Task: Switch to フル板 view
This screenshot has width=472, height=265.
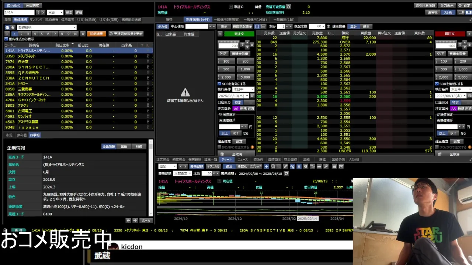Action: (x=448, y=12)
